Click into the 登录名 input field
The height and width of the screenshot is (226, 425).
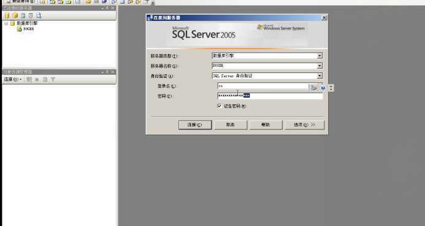263,86
